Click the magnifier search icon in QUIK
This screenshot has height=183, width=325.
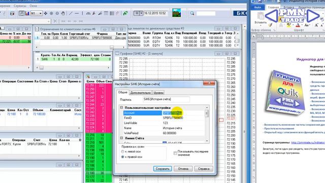click(x=192, y=13)
